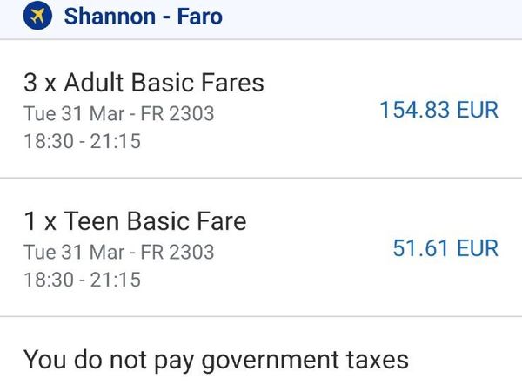Screen dimensions: 522x392
Task: Click the 18:30 - 21:15 time under Adult fares
Action: click(82, 140)
